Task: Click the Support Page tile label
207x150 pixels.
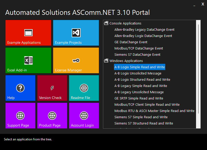Action: tap(18, 125)
